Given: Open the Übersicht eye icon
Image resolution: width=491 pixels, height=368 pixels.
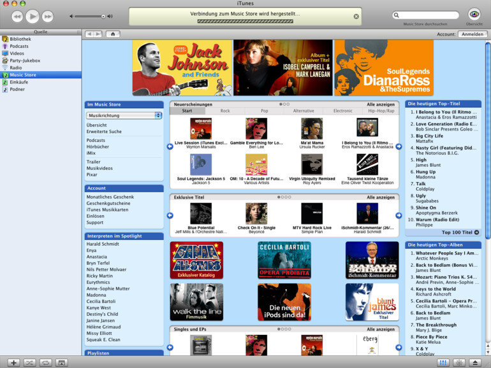Looking at the screenshot, I should click(474, 15).
